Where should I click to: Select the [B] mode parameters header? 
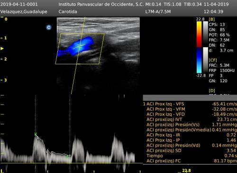(212, 19)
